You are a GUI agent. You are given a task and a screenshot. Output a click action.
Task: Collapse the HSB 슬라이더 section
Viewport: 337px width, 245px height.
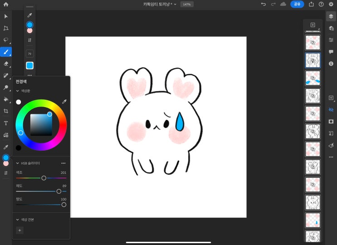18,163
